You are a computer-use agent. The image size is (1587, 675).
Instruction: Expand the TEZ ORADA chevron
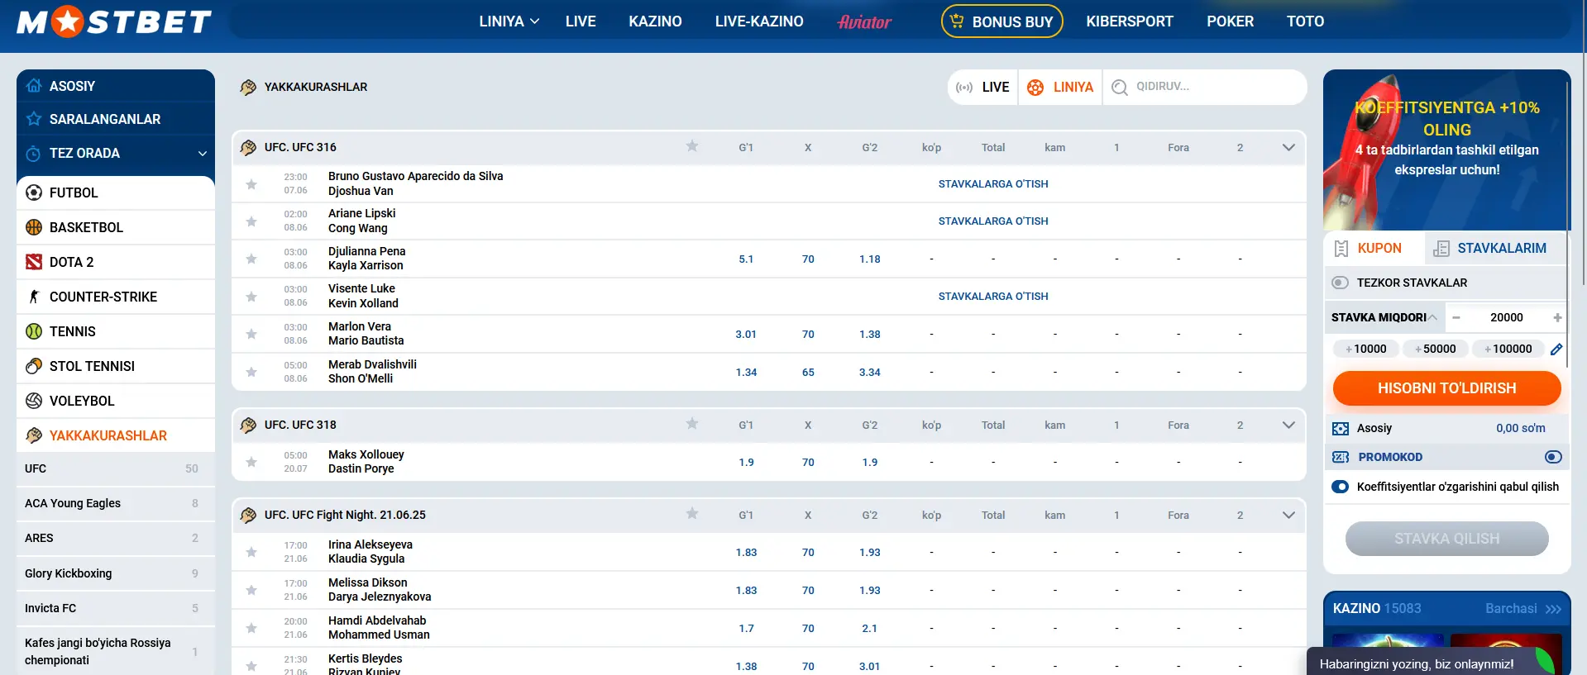click(203, 154)
